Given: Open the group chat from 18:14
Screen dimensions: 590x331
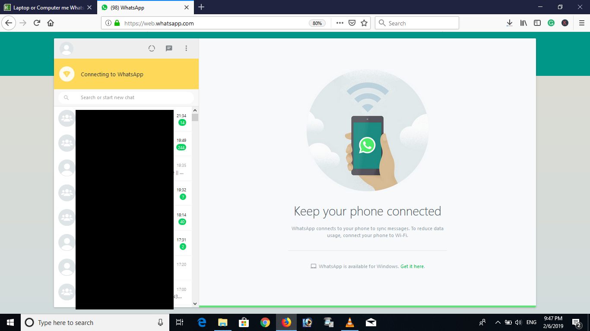Looking at the screenshot, I should (123, 218).
